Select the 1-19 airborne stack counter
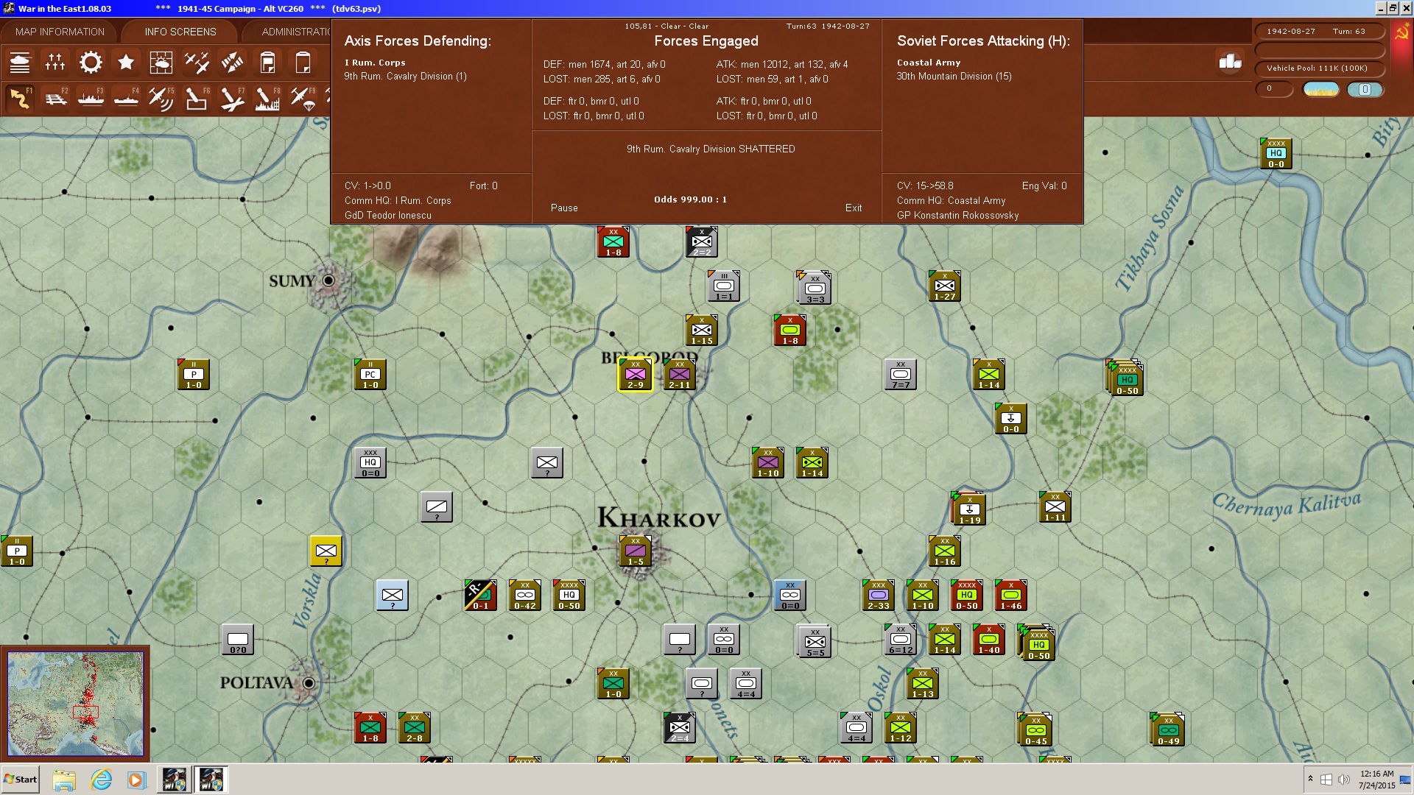This screenshot has width=1414, height=795. coord(969,509)
